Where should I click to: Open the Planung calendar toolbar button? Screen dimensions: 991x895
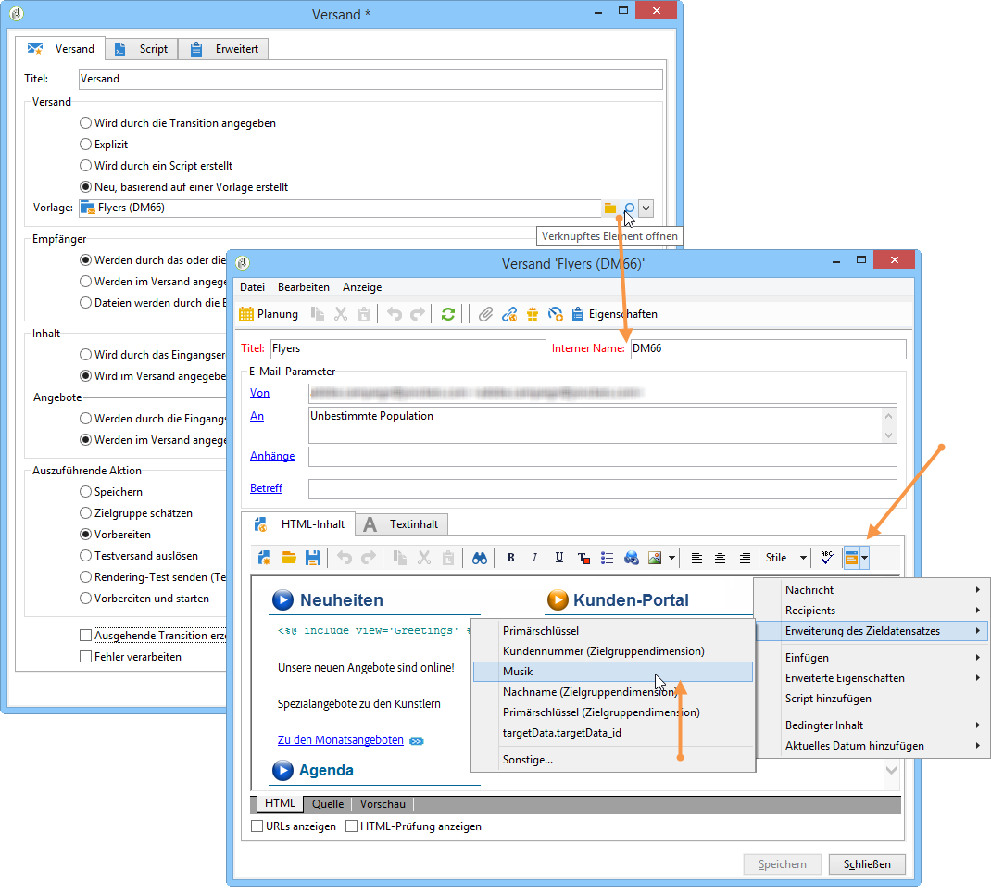269,314
